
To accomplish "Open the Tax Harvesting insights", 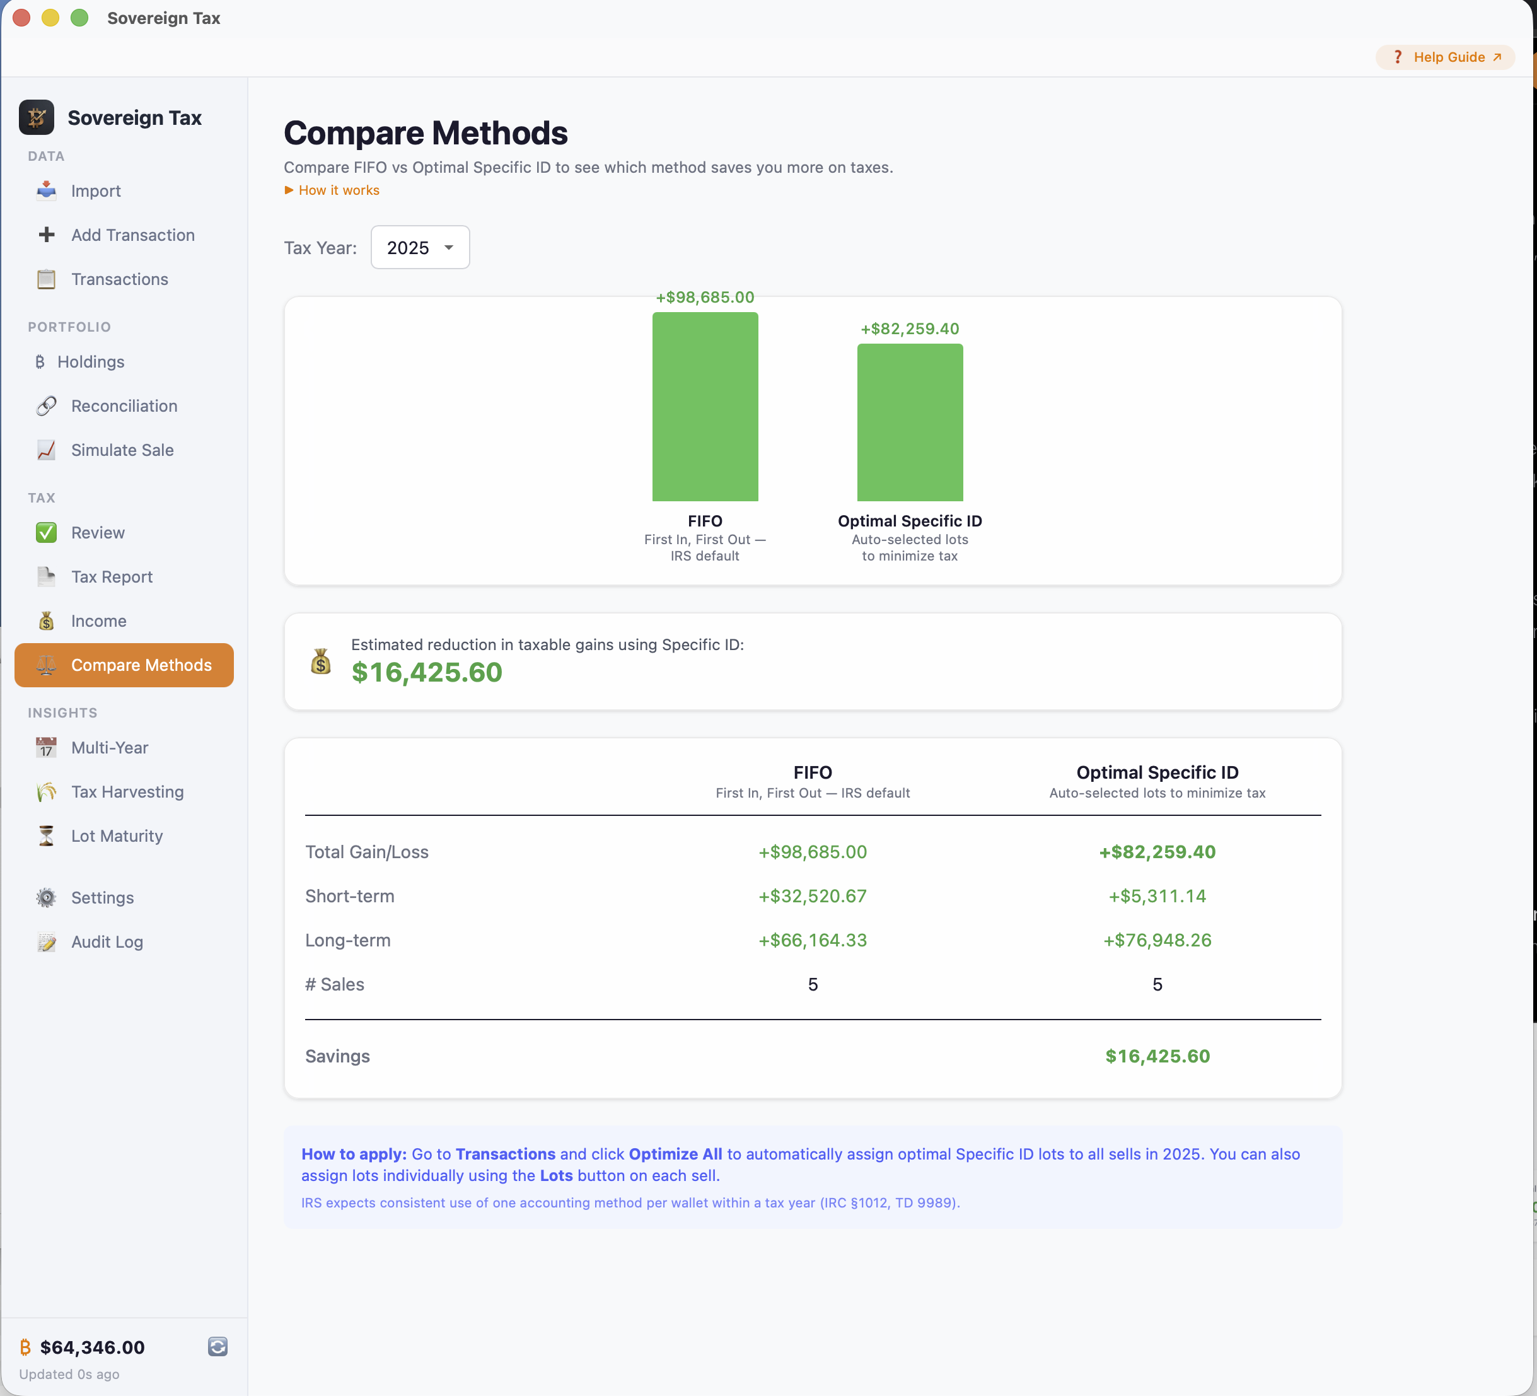I will [127, 791].
